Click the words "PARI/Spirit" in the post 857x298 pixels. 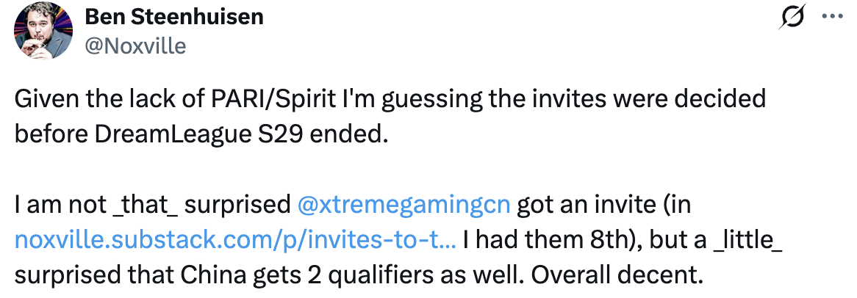pos(257,99)
